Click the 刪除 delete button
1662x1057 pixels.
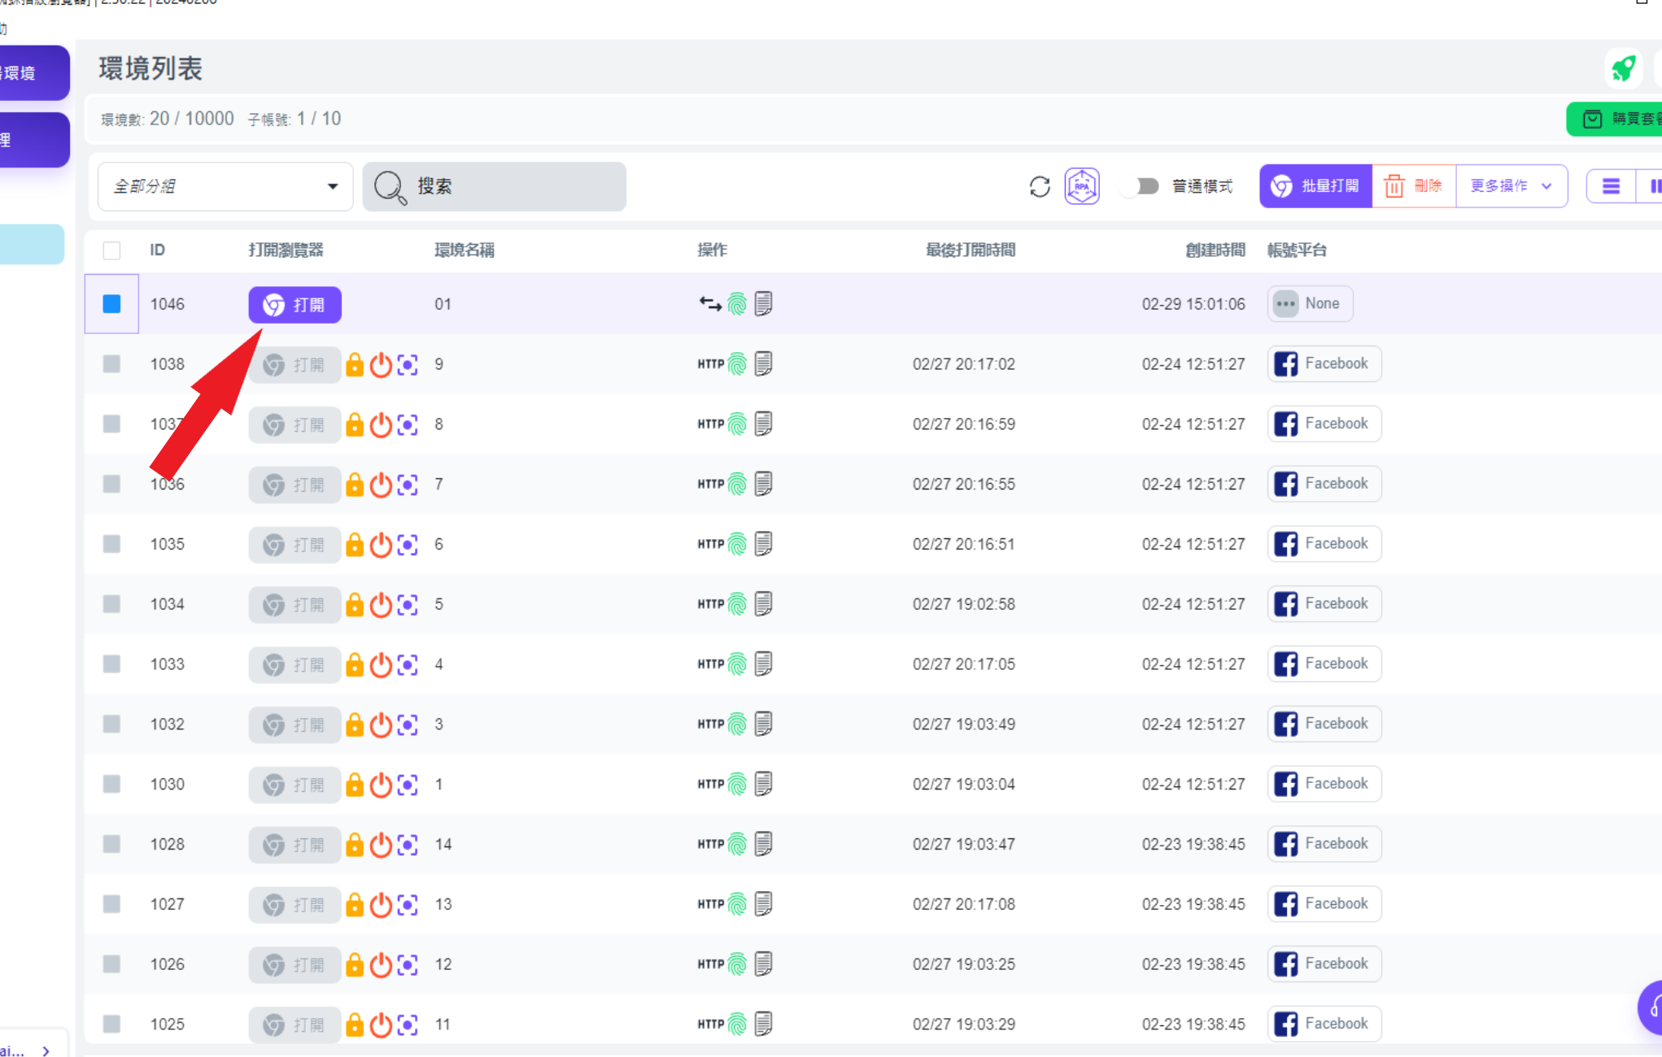[1414, 186]
